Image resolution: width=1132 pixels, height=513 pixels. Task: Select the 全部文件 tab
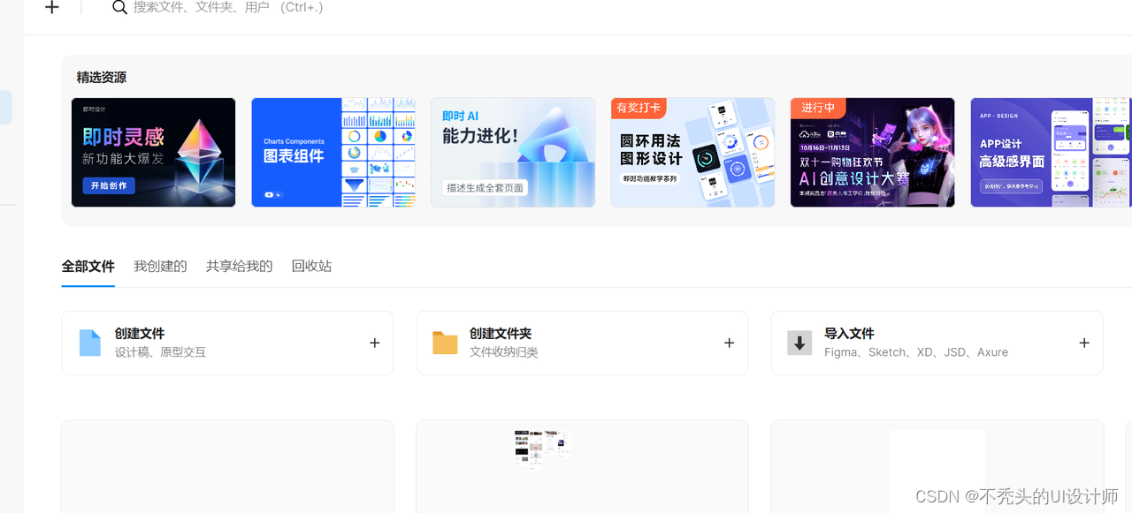coord(88,266)
